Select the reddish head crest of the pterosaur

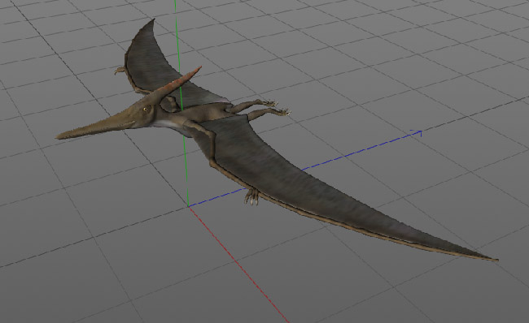[x=180, y=82]
